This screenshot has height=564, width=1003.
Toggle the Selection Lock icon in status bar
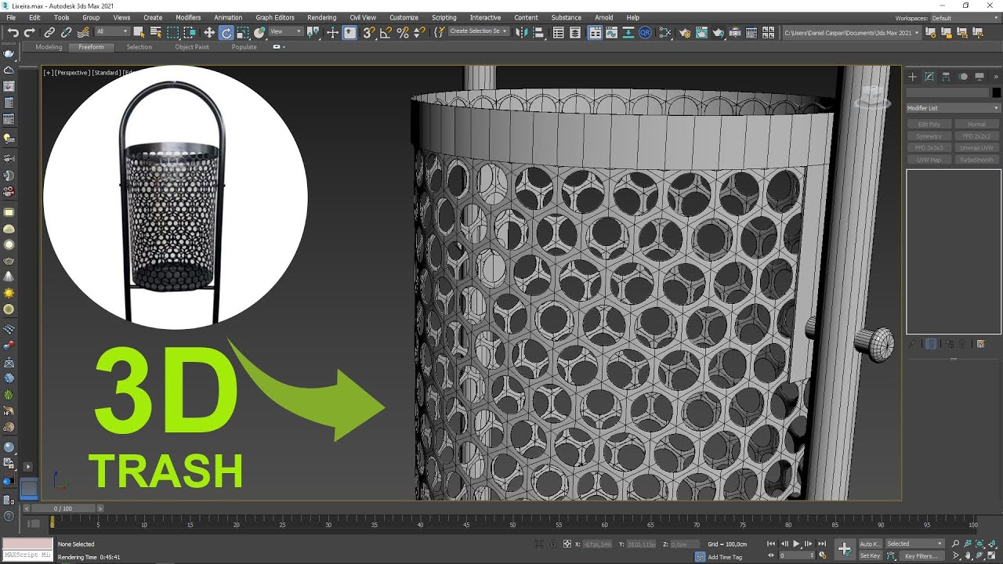[x=553, y=544]
